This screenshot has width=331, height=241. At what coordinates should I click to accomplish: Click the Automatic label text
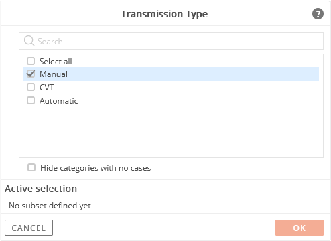[x=59, y=101]
